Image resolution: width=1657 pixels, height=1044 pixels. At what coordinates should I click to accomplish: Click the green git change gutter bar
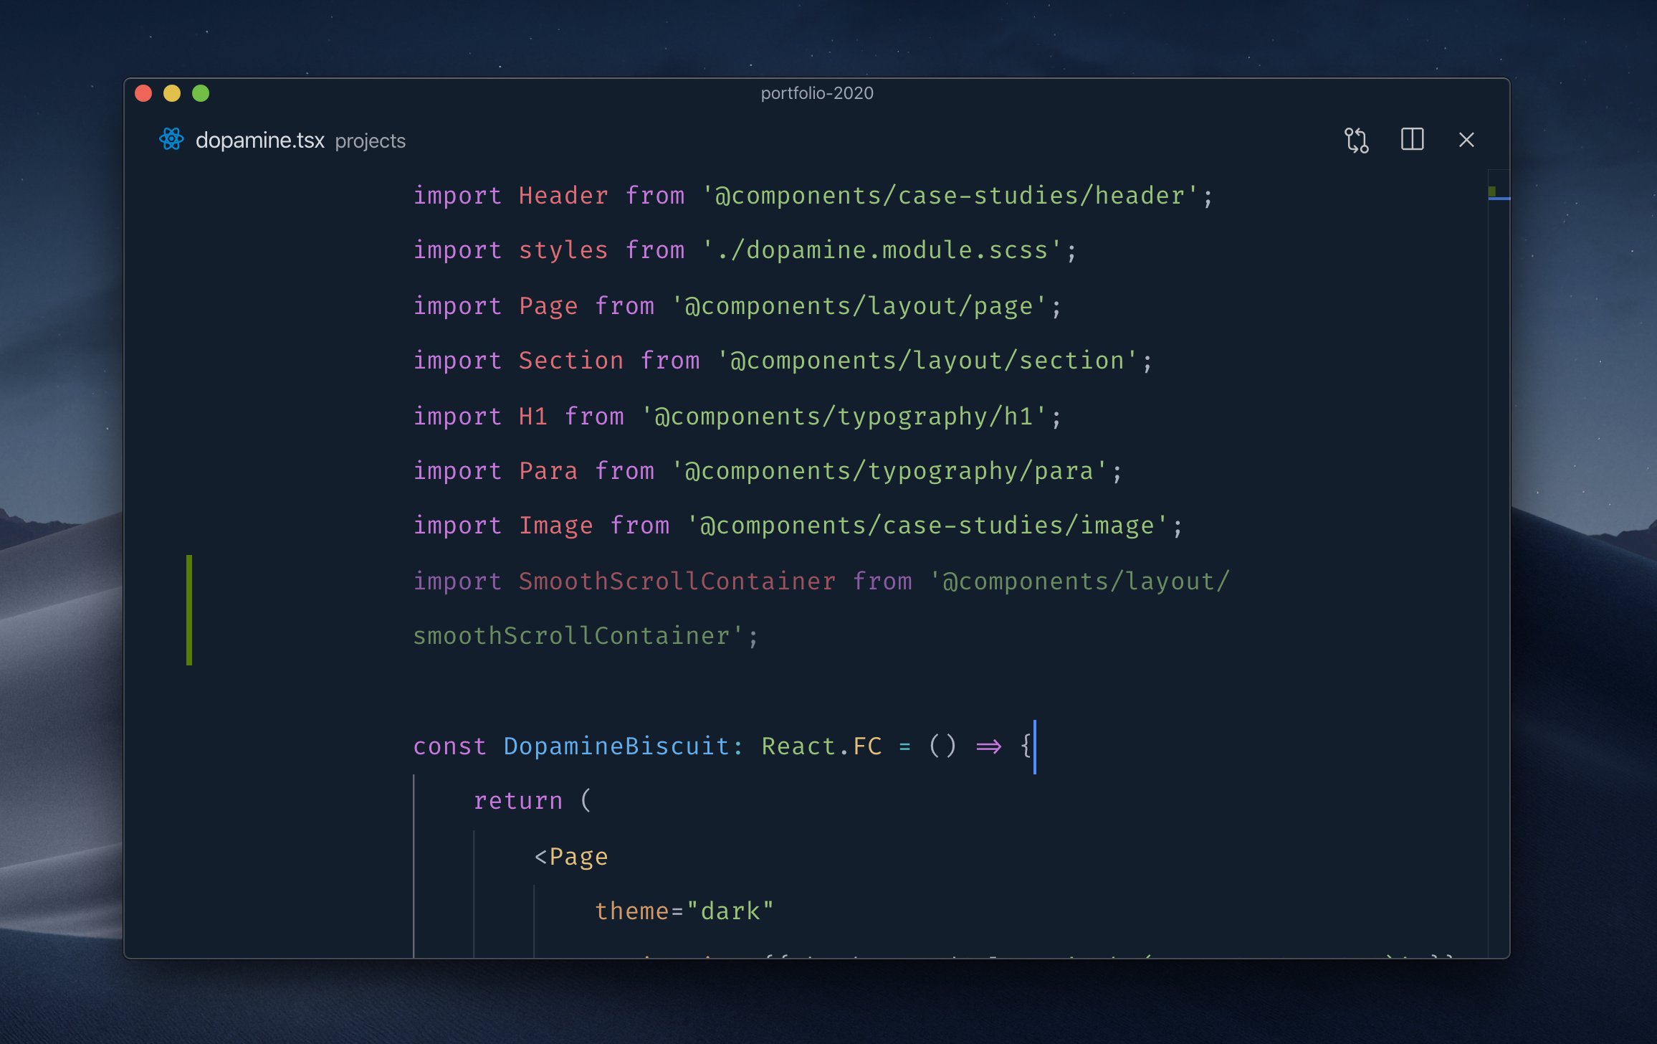click(189, 609)
